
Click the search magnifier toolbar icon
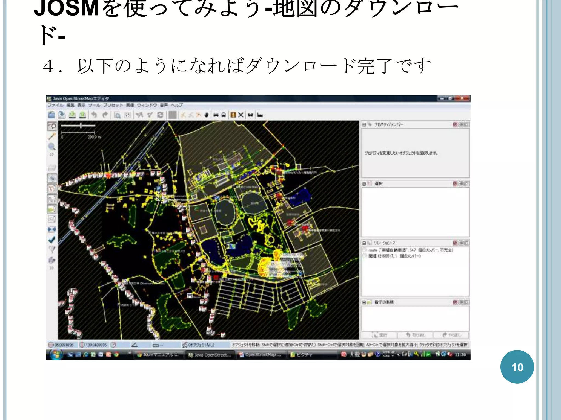coord(118,115)
